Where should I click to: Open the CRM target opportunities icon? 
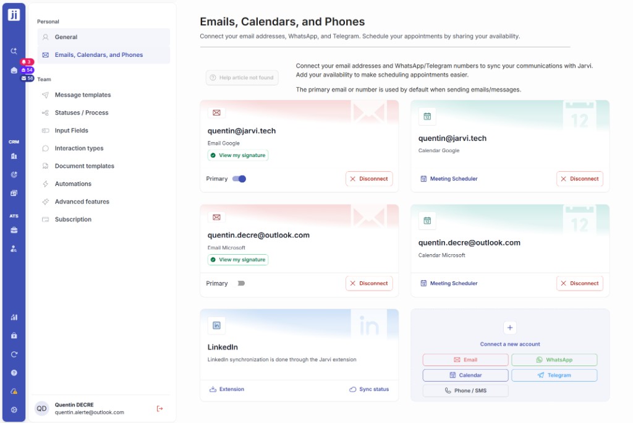click(14, 174)
